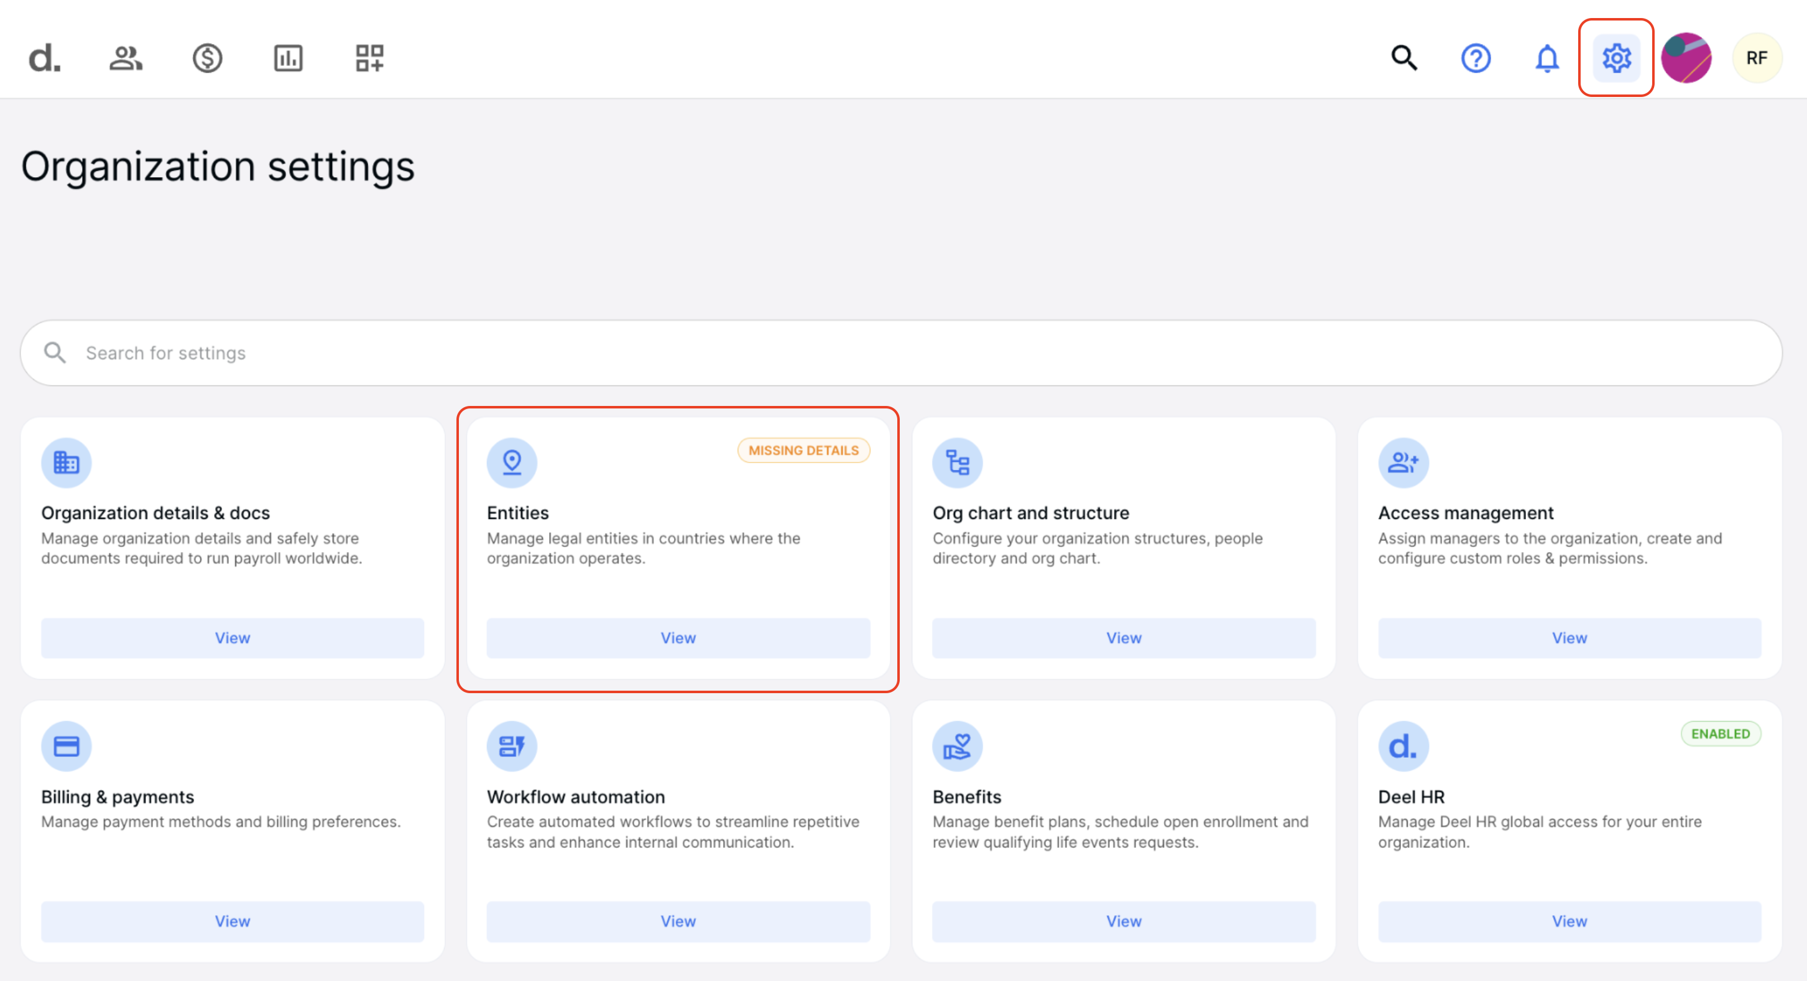View Workflow automation settings
The width and height of the screenshot is (1807, 981).
678,921
